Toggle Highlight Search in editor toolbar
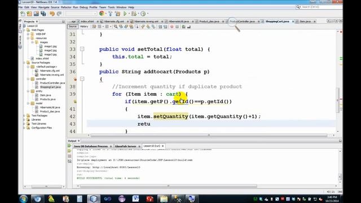This screenshot has height=203, width=361. (131, 27)
